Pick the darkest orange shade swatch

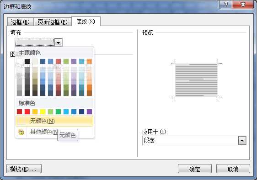(x=89, y=93)
